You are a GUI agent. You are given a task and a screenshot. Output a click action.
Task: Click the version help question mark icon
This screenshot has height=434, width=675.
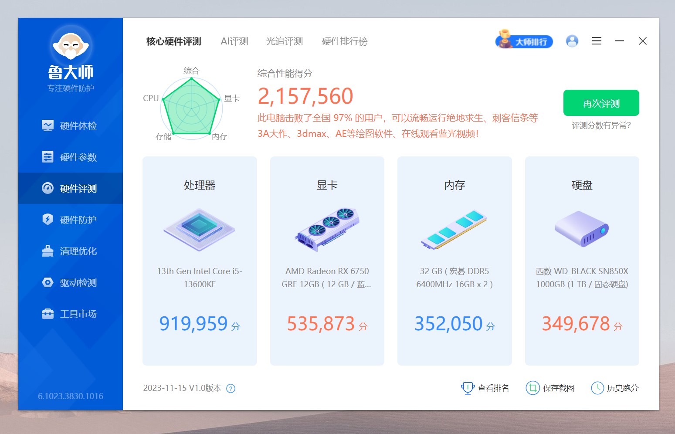click(x=231, y=388)
